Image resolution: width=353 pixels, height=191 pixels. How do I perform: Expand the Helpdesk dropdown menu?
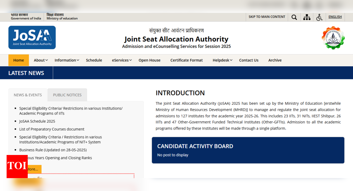point(222,60)
